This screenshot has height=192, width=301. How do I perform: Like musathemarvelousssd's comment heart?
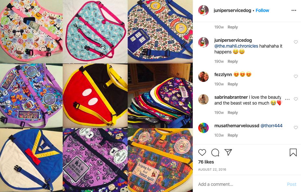[295, 128]
